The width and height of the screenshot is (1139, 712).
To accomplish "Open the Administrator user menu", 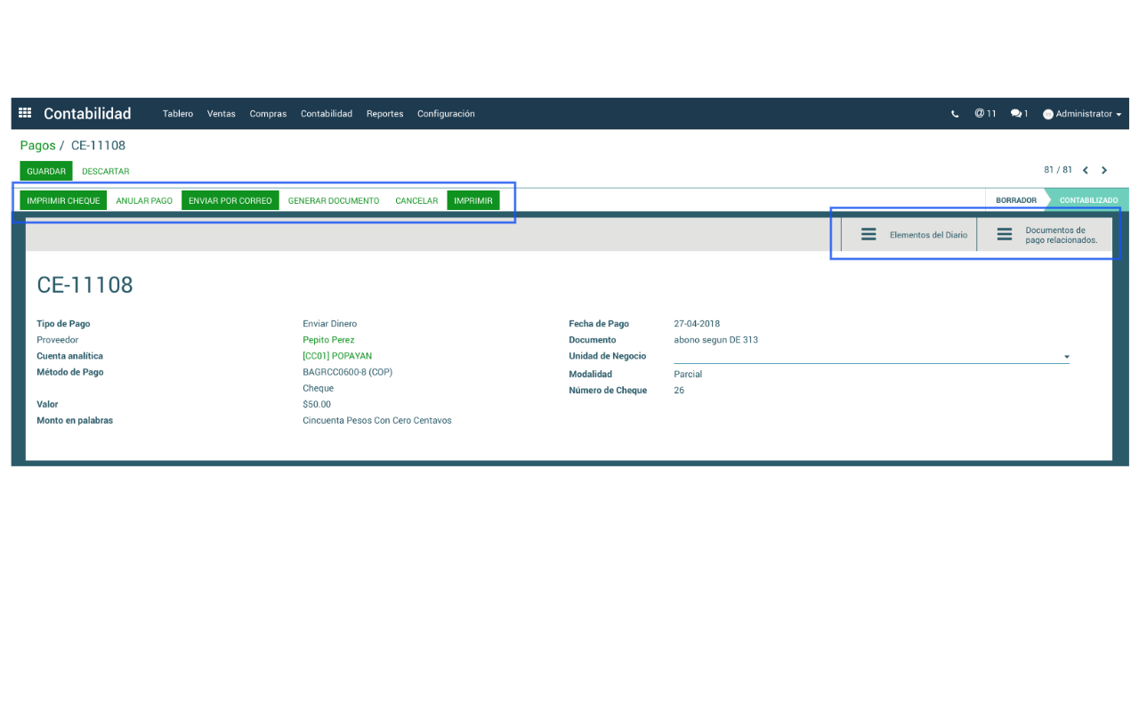I will 1082,114.
